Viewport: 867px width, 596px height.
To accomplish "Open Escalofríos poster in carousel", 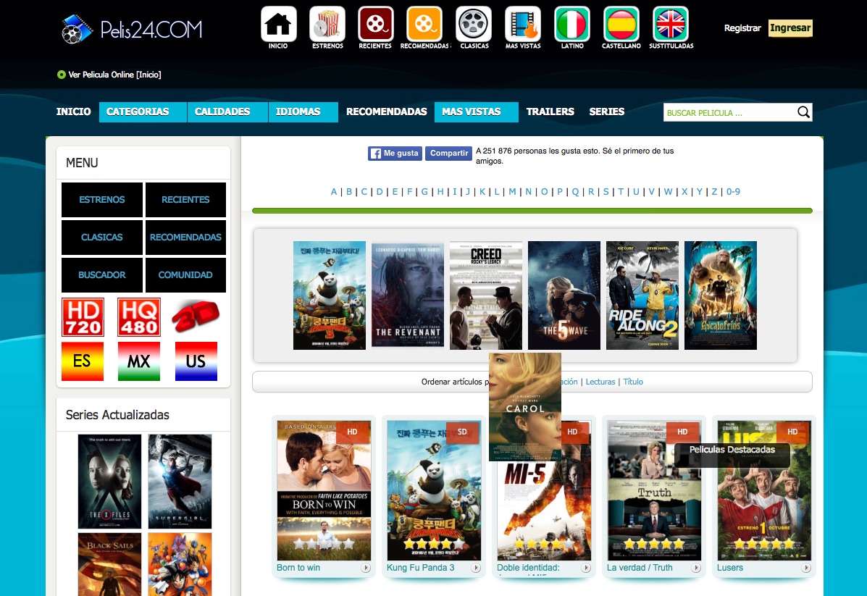I will point(721,295).
